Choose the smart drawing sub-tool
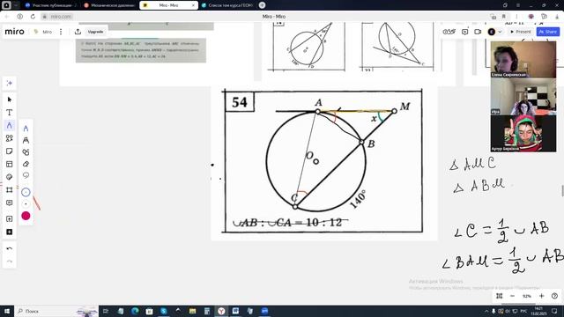The image size is (564, 317). [26, 152]
